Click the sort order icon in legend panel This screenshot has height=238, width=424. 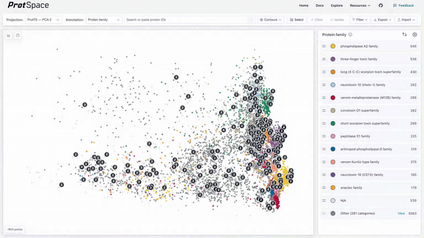click(404, 34)
